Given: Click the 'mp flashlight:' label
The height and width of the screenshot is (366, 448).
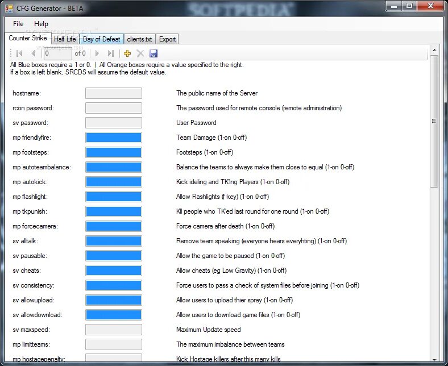Looking at the screenshot, I should pyautogui.click(x=30, y=197).
